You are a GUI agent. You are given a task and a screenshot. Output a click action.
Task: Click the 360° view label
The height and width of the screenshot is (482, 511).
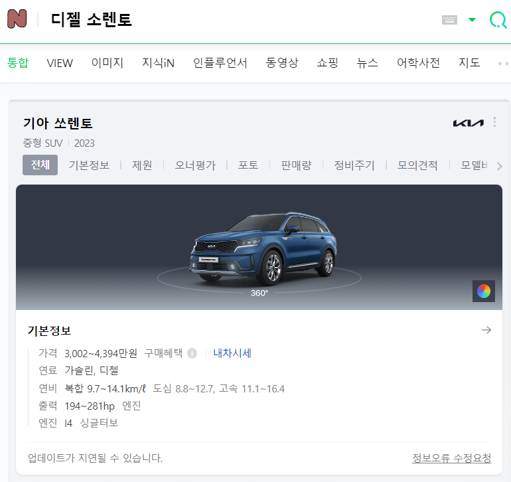click(259, 293)
